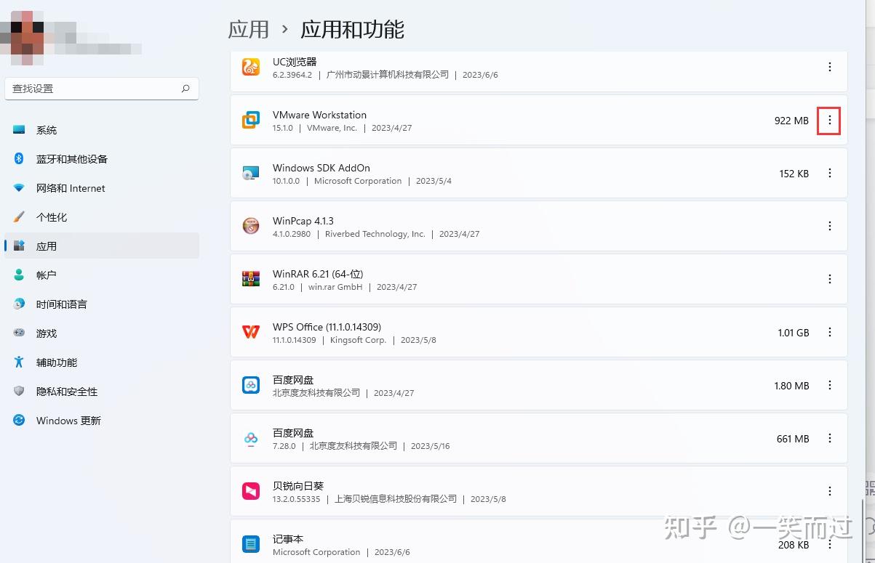Select 系统 in the settings sidebar
The height and width of the screenshot is (563, 875).
click(x=46, y=129)
